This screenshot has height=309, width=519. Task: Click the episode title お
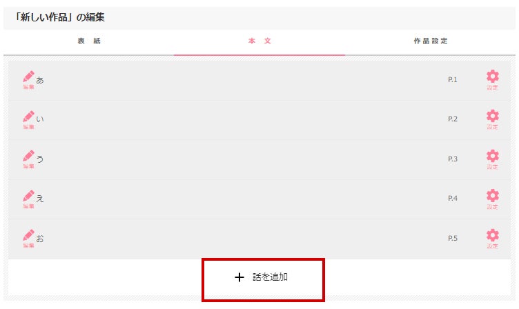coord(40,239)
